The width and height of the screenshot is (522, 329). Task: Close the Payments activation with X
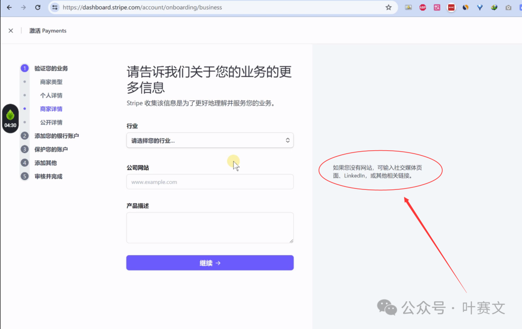click(x=11, y=30)
